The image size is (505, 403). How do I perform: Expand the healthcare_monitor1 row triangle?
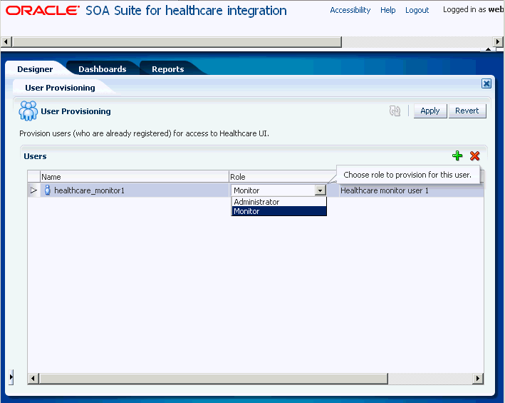[x=33, y=190]
